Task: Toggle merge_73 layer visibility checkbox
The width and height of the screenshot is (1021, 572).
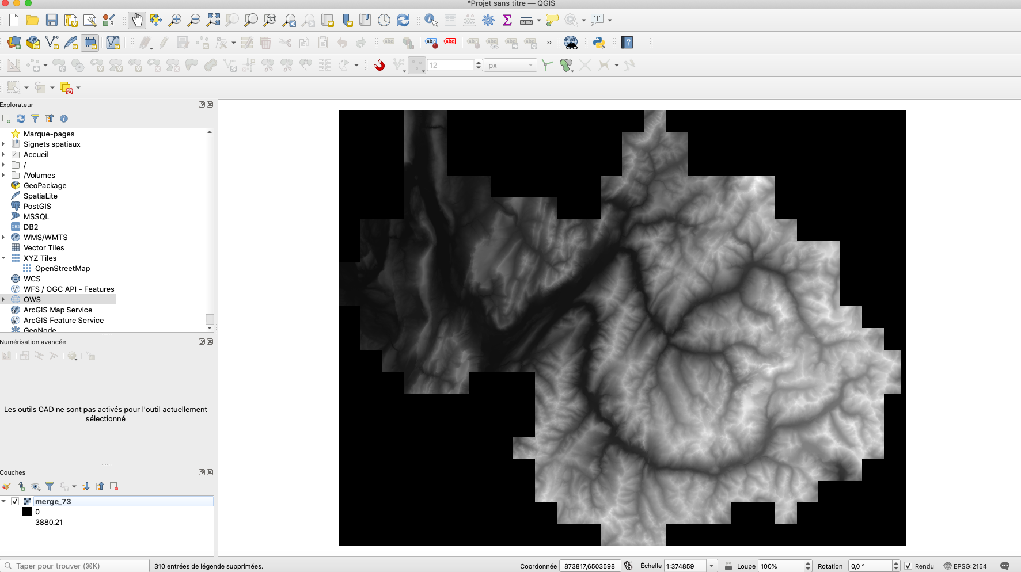Action: pos(15,501)
